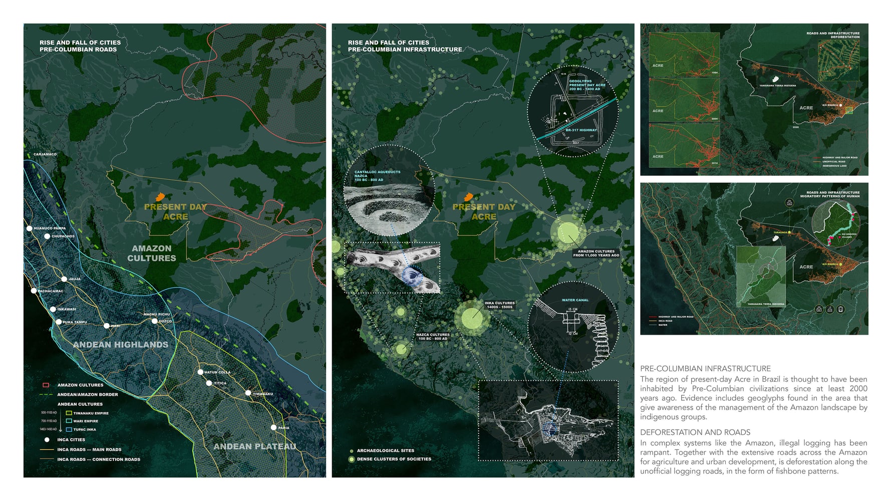Click the train icon below Rio Branco
This screenshot has width=891, height=501.
coord(840,309)
